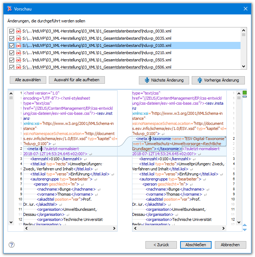Click the green square change indicator
This screenshot has height=257, width=255.
pyautogui.click(x=245, y=93)
